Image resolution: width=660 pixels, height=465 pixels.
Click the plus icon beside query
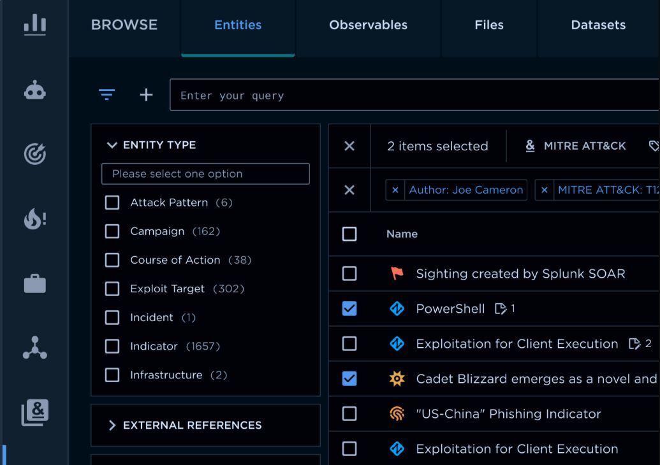[x=147, y=96]
